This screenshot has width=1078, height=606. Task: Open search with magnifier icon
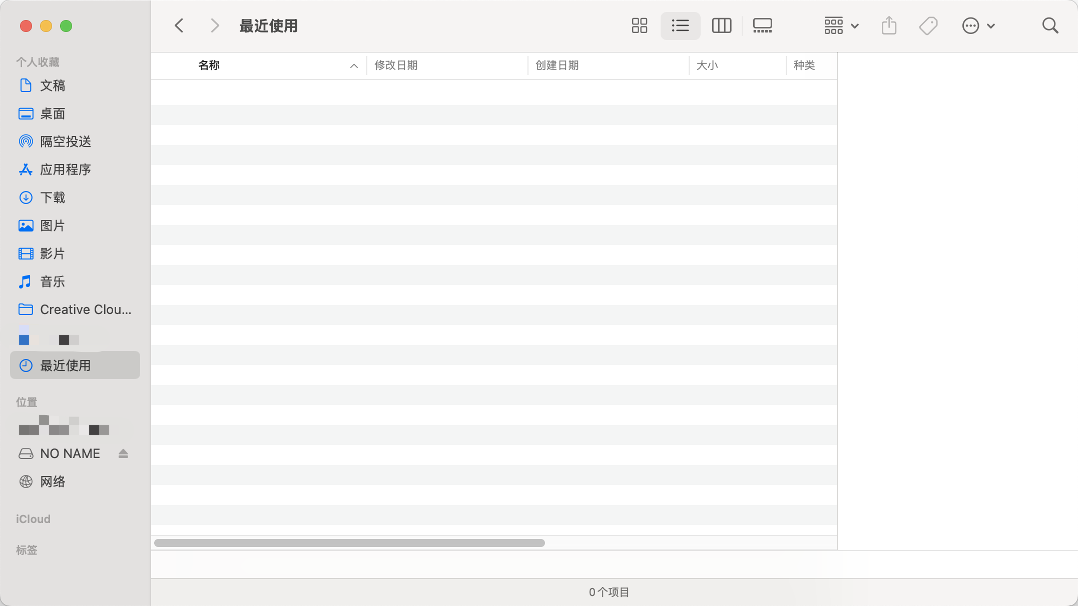1050,25
